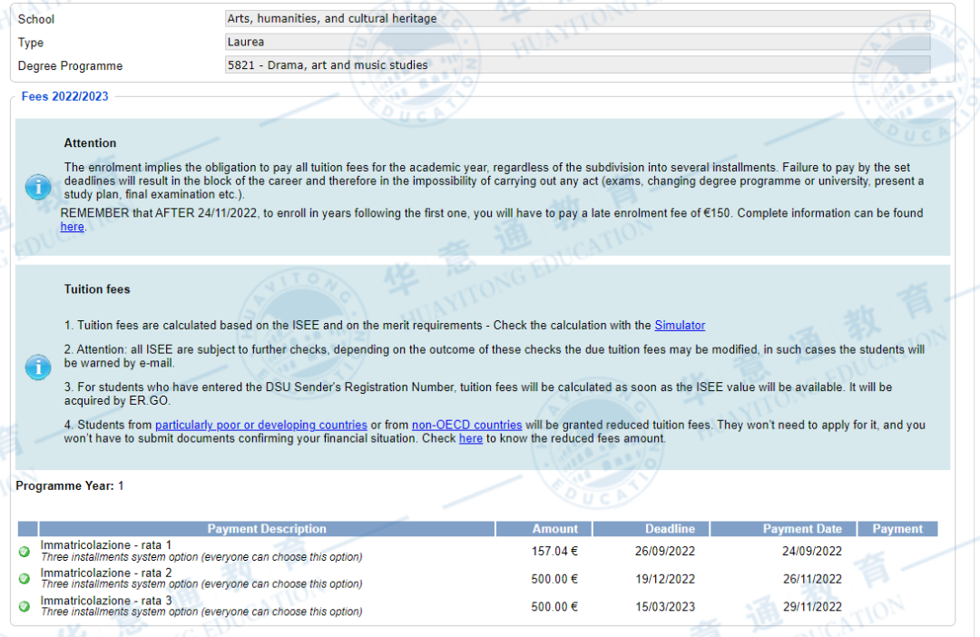
Task: Click the deadline 26/09/2022
Action: point(665,552)
